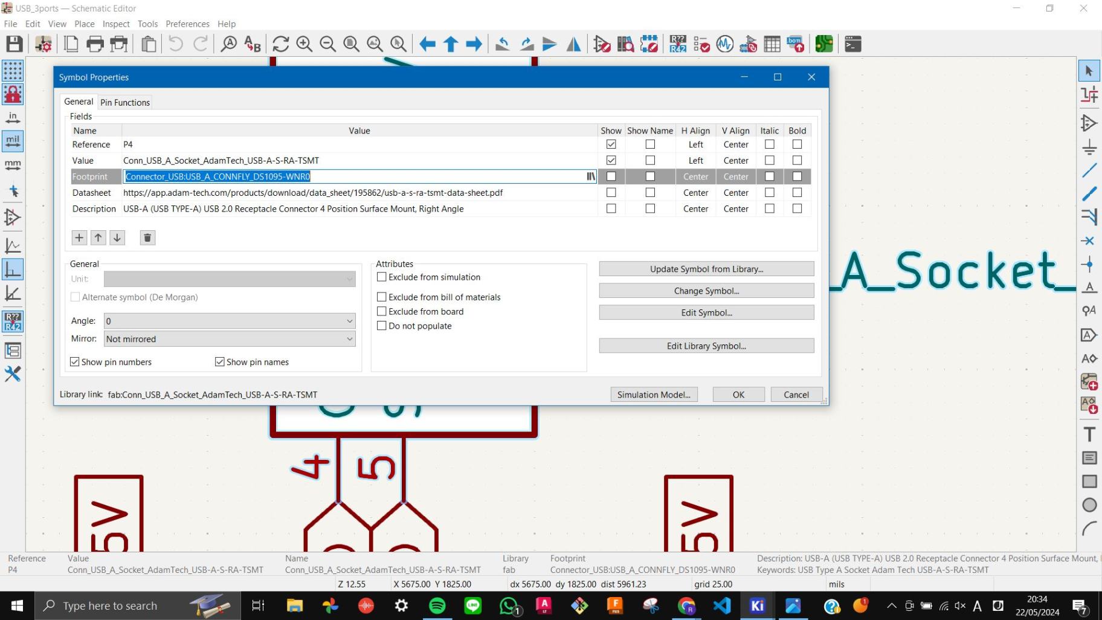Check Show for Datasheet field
This screenshot has width=1102, height=620.
(611, 193)
